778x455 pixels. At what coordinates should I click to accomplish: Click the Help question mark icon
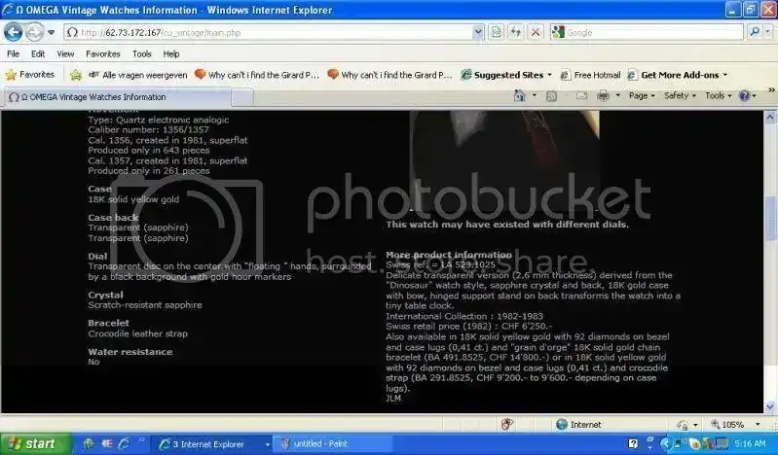744,95
